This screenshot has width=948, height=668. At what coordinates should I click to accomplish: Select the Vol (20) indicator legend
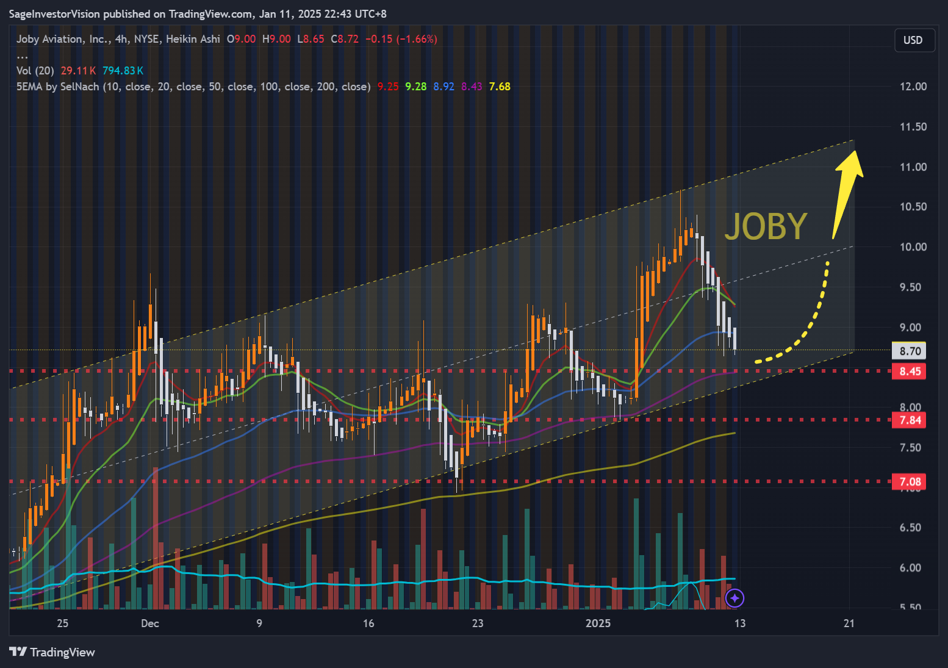(35, 71)
